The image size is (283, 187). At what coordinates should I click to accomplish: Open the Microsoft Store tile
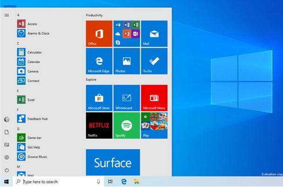[x=99, y=98]
